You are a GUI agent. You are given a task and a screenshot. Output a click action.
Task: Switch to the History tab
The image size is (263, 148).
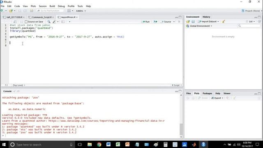[x=206, y=17]
